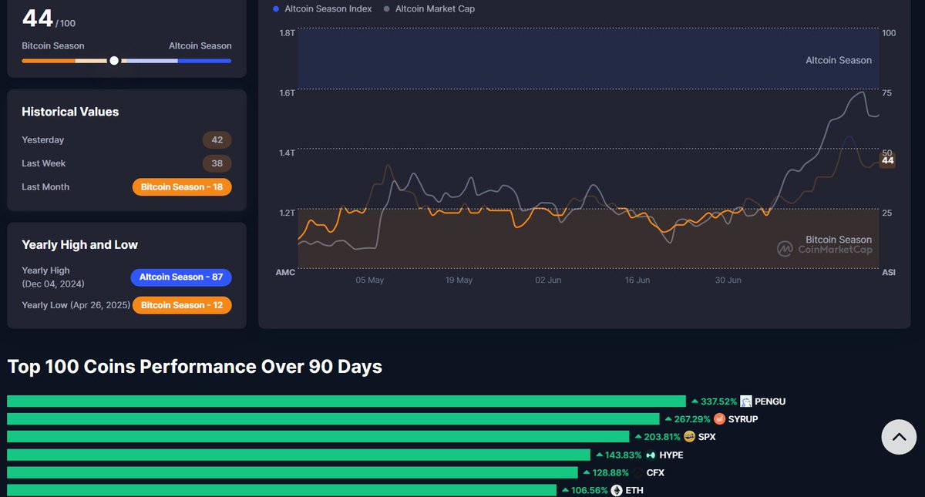The width and height of the screenshot is (925, 497).
Task: Click the HYPE coin icon
Action: point(651,455)
